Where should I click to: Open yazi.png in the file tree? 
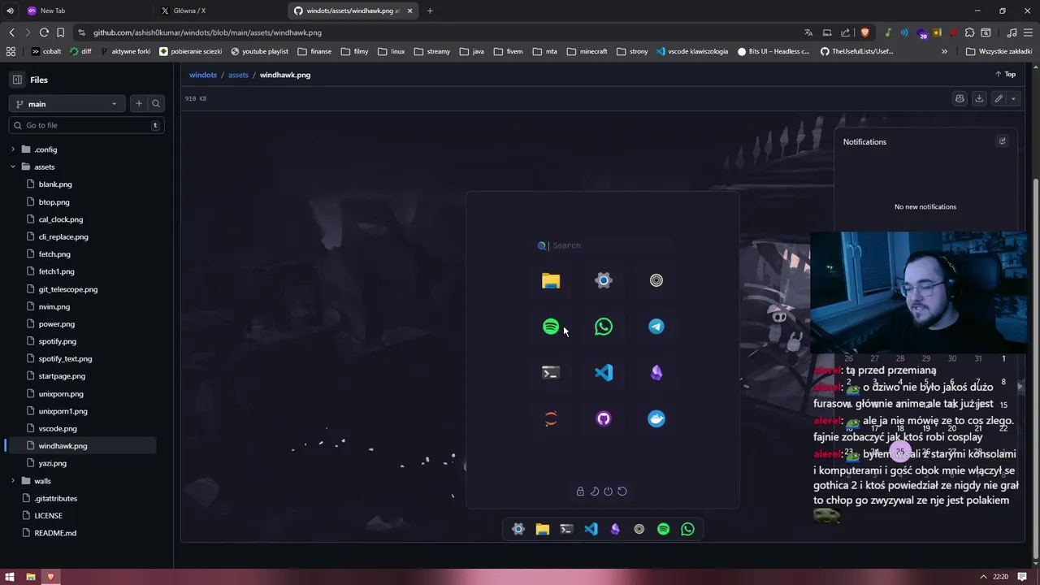(x=53, y=464)
